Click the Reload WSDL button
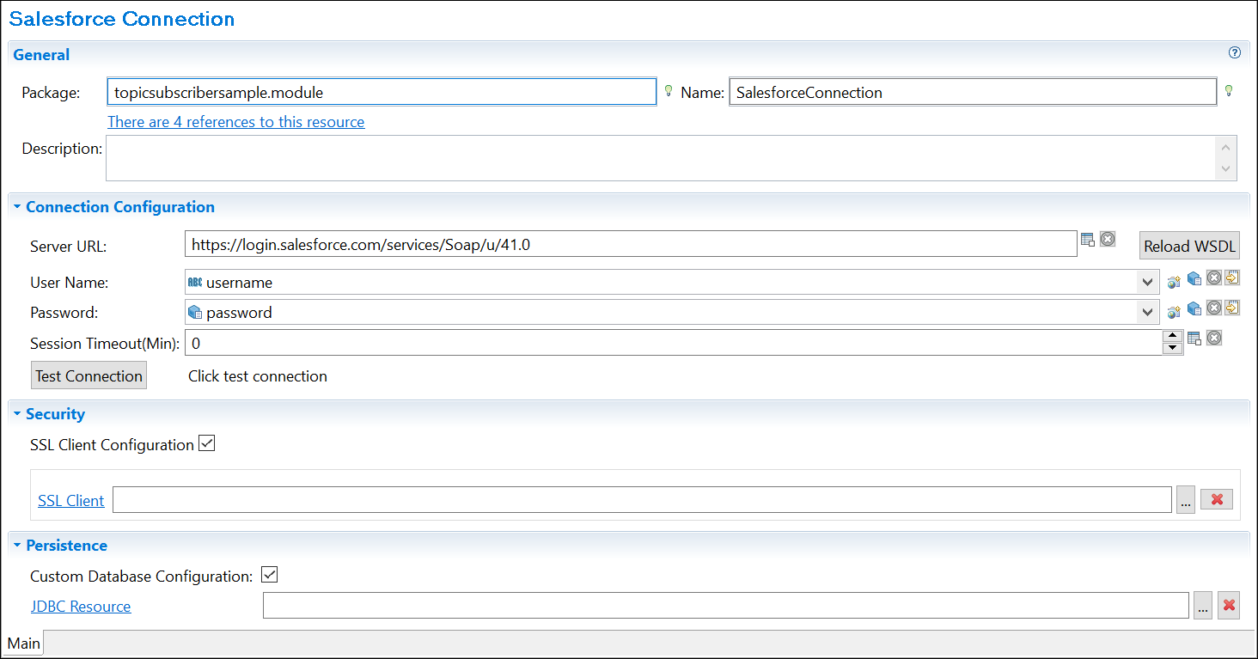This screenshot has height=659, width=1258. coord(1189,245)
